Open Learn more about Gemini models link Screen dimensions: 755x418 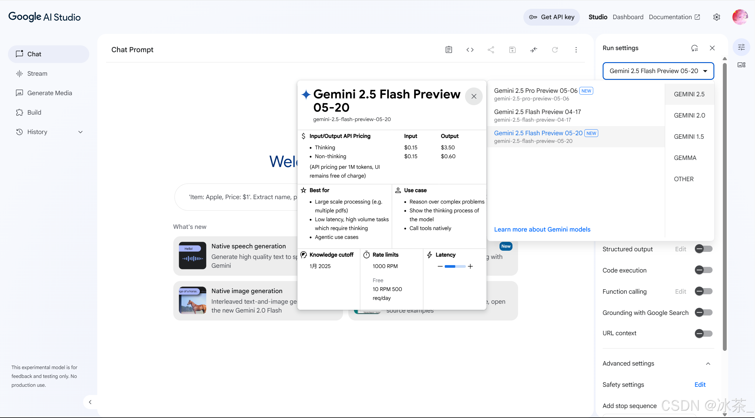[x=542, y=229]
